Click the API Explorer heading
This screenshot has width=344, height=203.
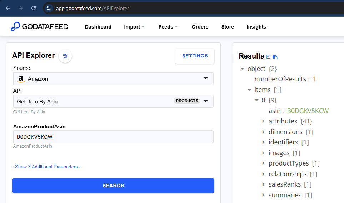click(33, 55)
